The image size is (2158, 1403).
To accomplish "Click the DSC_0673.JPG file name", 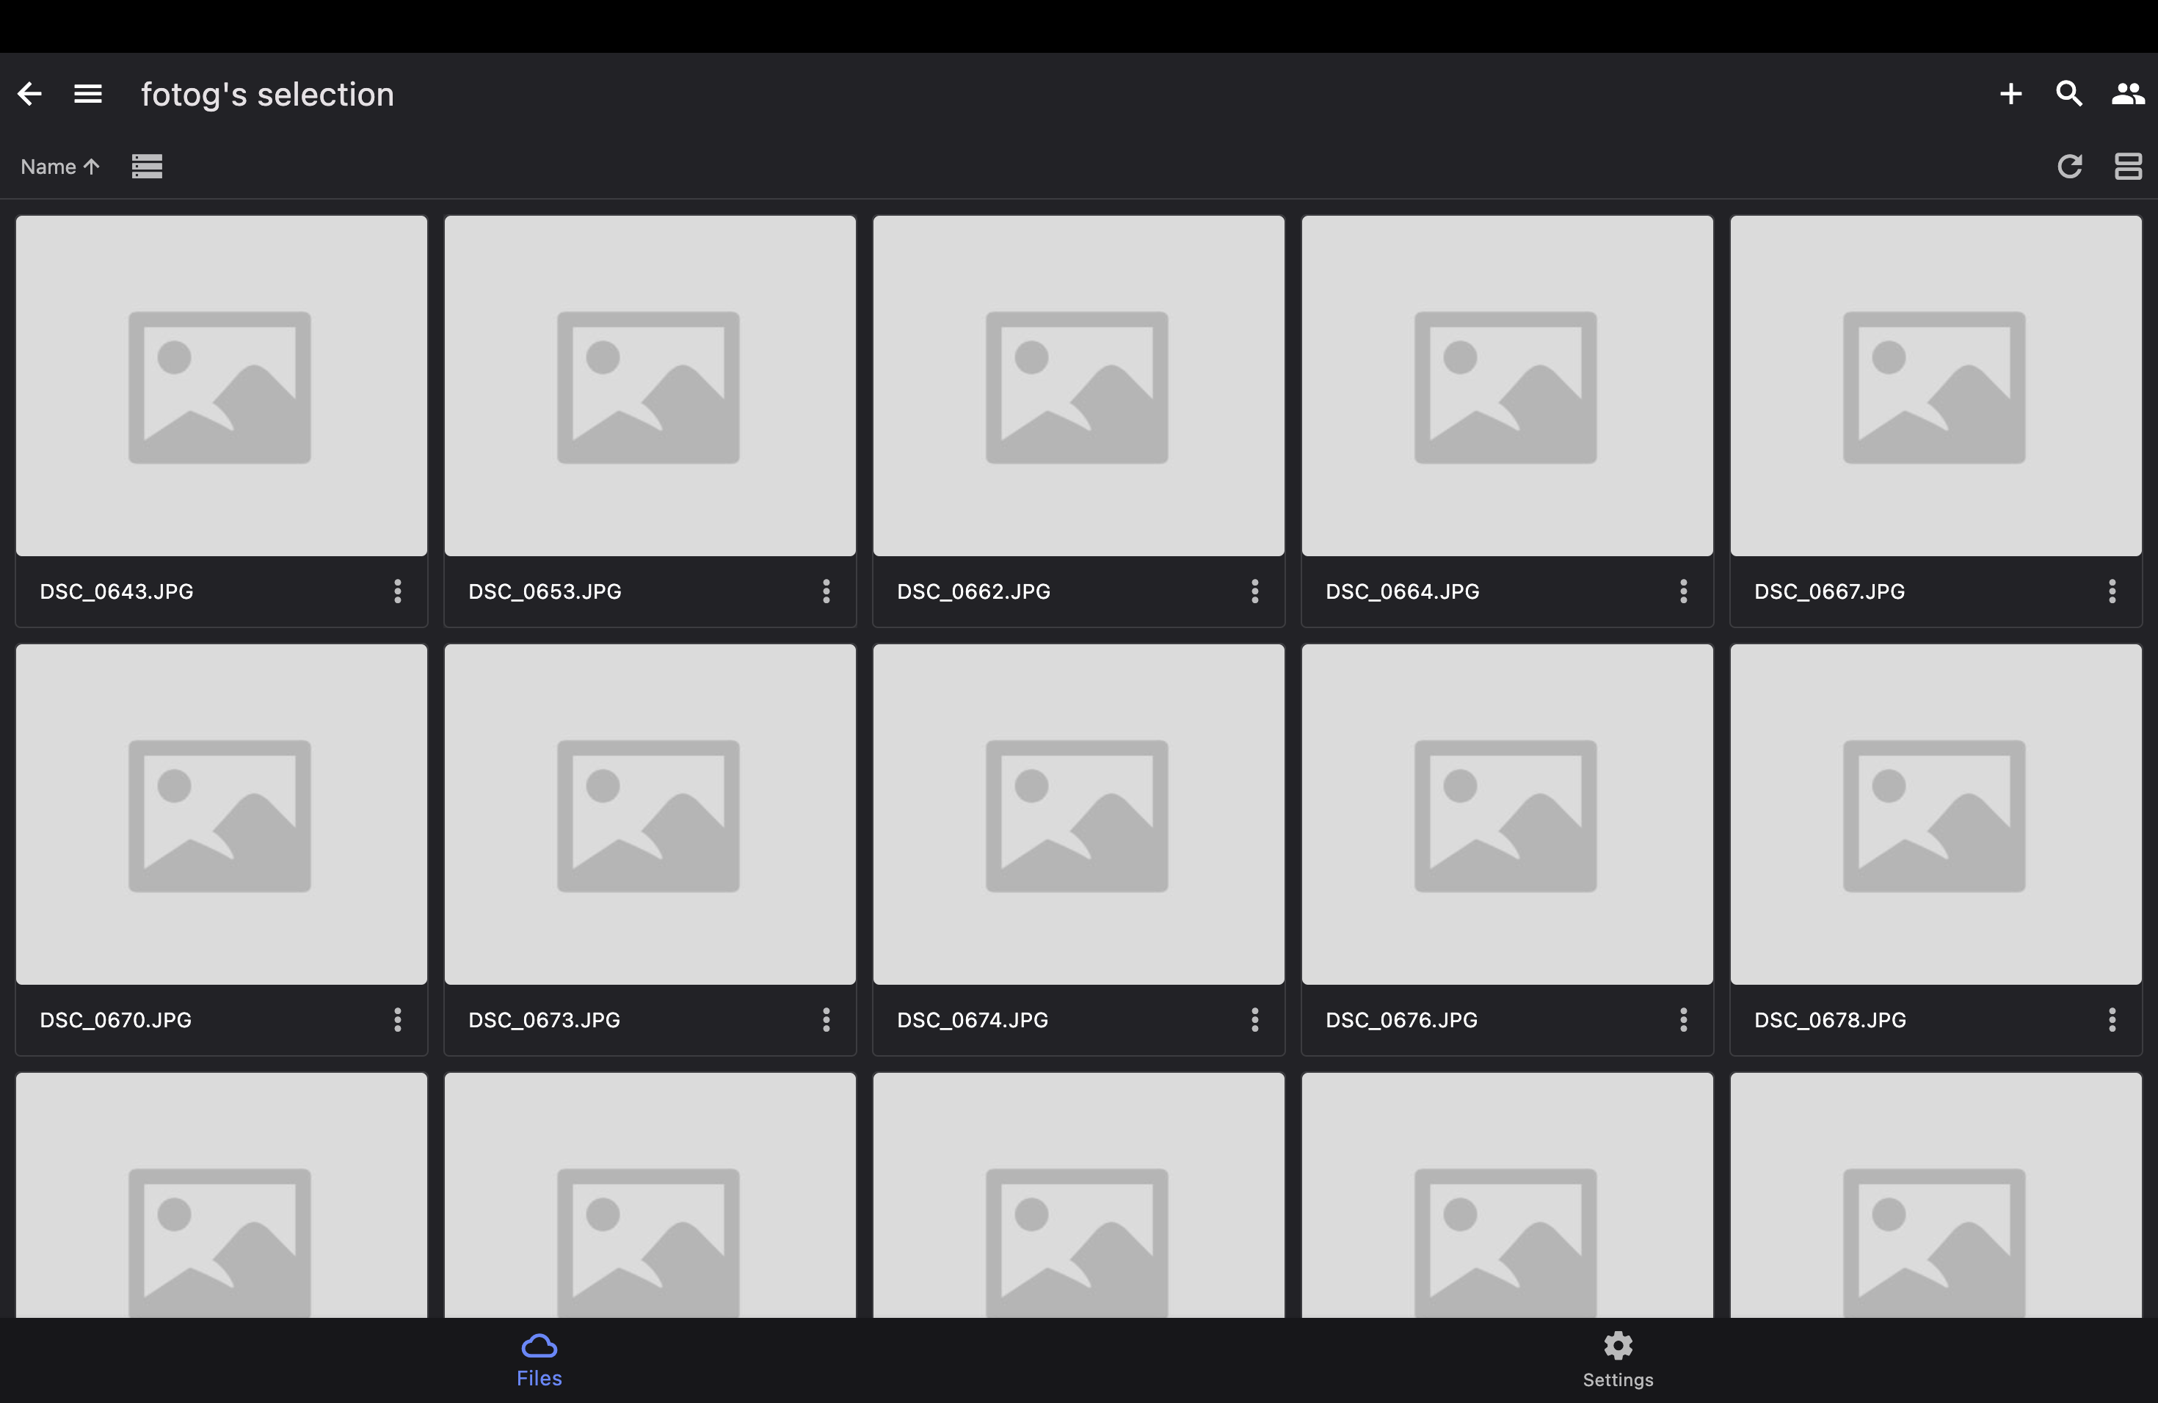I will coord(544,1020).
